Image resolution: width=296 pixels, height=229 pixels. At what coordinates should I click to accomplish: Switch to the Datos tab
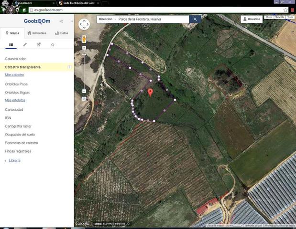[x=61, y=33]
